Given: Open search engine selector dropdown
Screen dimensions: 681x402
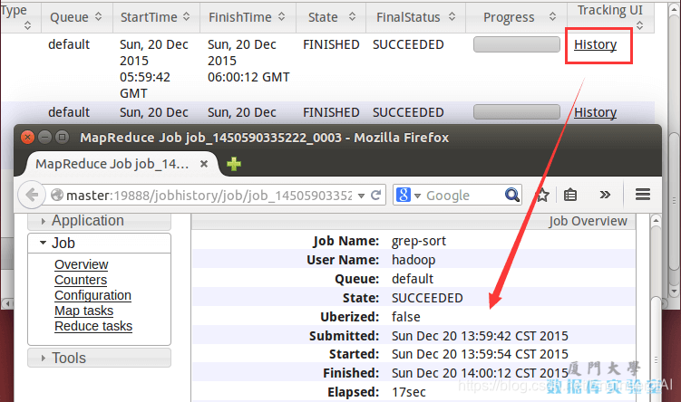Looking at the screenshot, I should pos(417,196).
